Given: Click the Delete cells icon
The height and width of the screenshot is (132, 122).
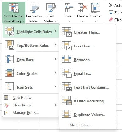Looking at the screenshot, I should coord(82,8).
